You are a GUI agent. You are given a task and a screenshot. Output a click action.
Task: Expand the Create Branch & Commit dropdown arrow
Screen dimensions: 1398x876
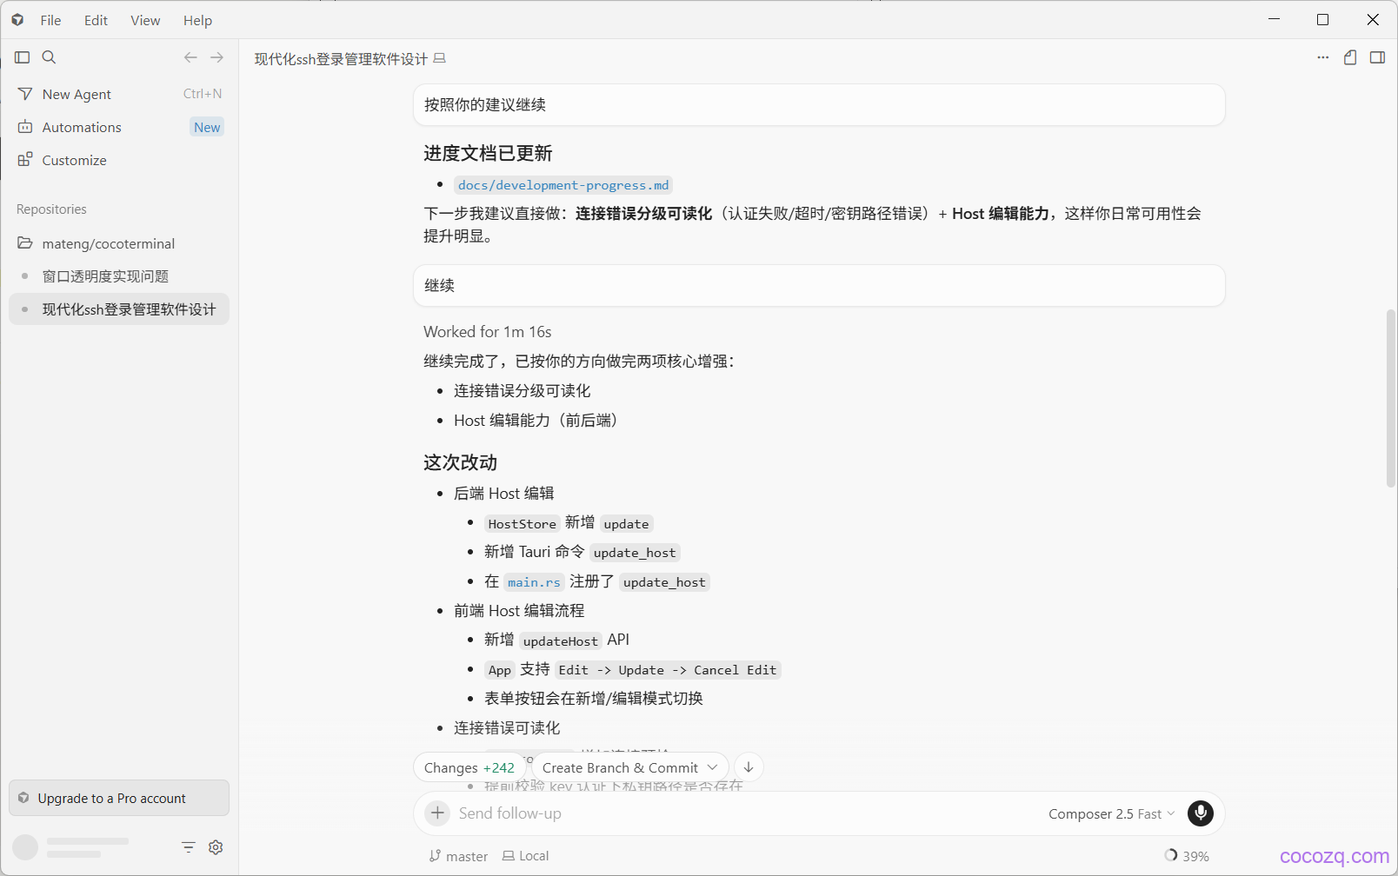tap(713, 767)
